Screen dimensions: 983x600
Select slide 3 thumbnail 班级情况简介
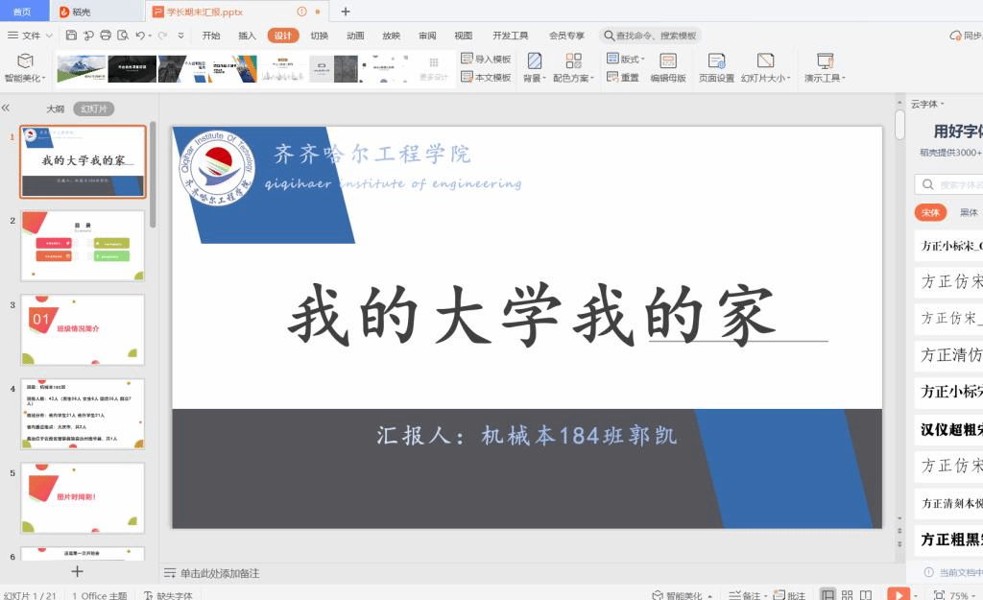tap(83, 328)
